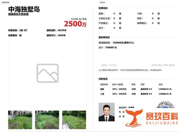Click the agent's 店面 label
182x132 pixels.
pyautogui.click(x=122, y=116)
